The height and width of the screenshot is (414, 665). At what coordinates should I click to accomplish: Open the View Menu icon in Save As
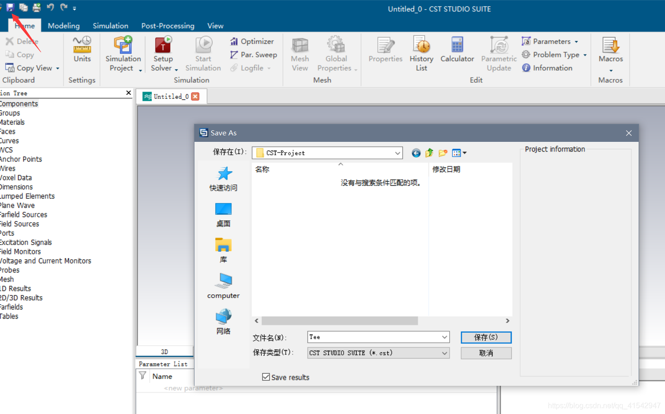pyautogui.click(x=459, y=153)
